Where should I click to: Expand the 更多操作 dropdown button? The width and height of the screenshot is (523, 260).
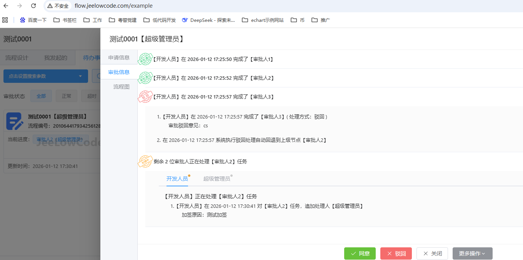pyautogui.click(x=472, y=253)
